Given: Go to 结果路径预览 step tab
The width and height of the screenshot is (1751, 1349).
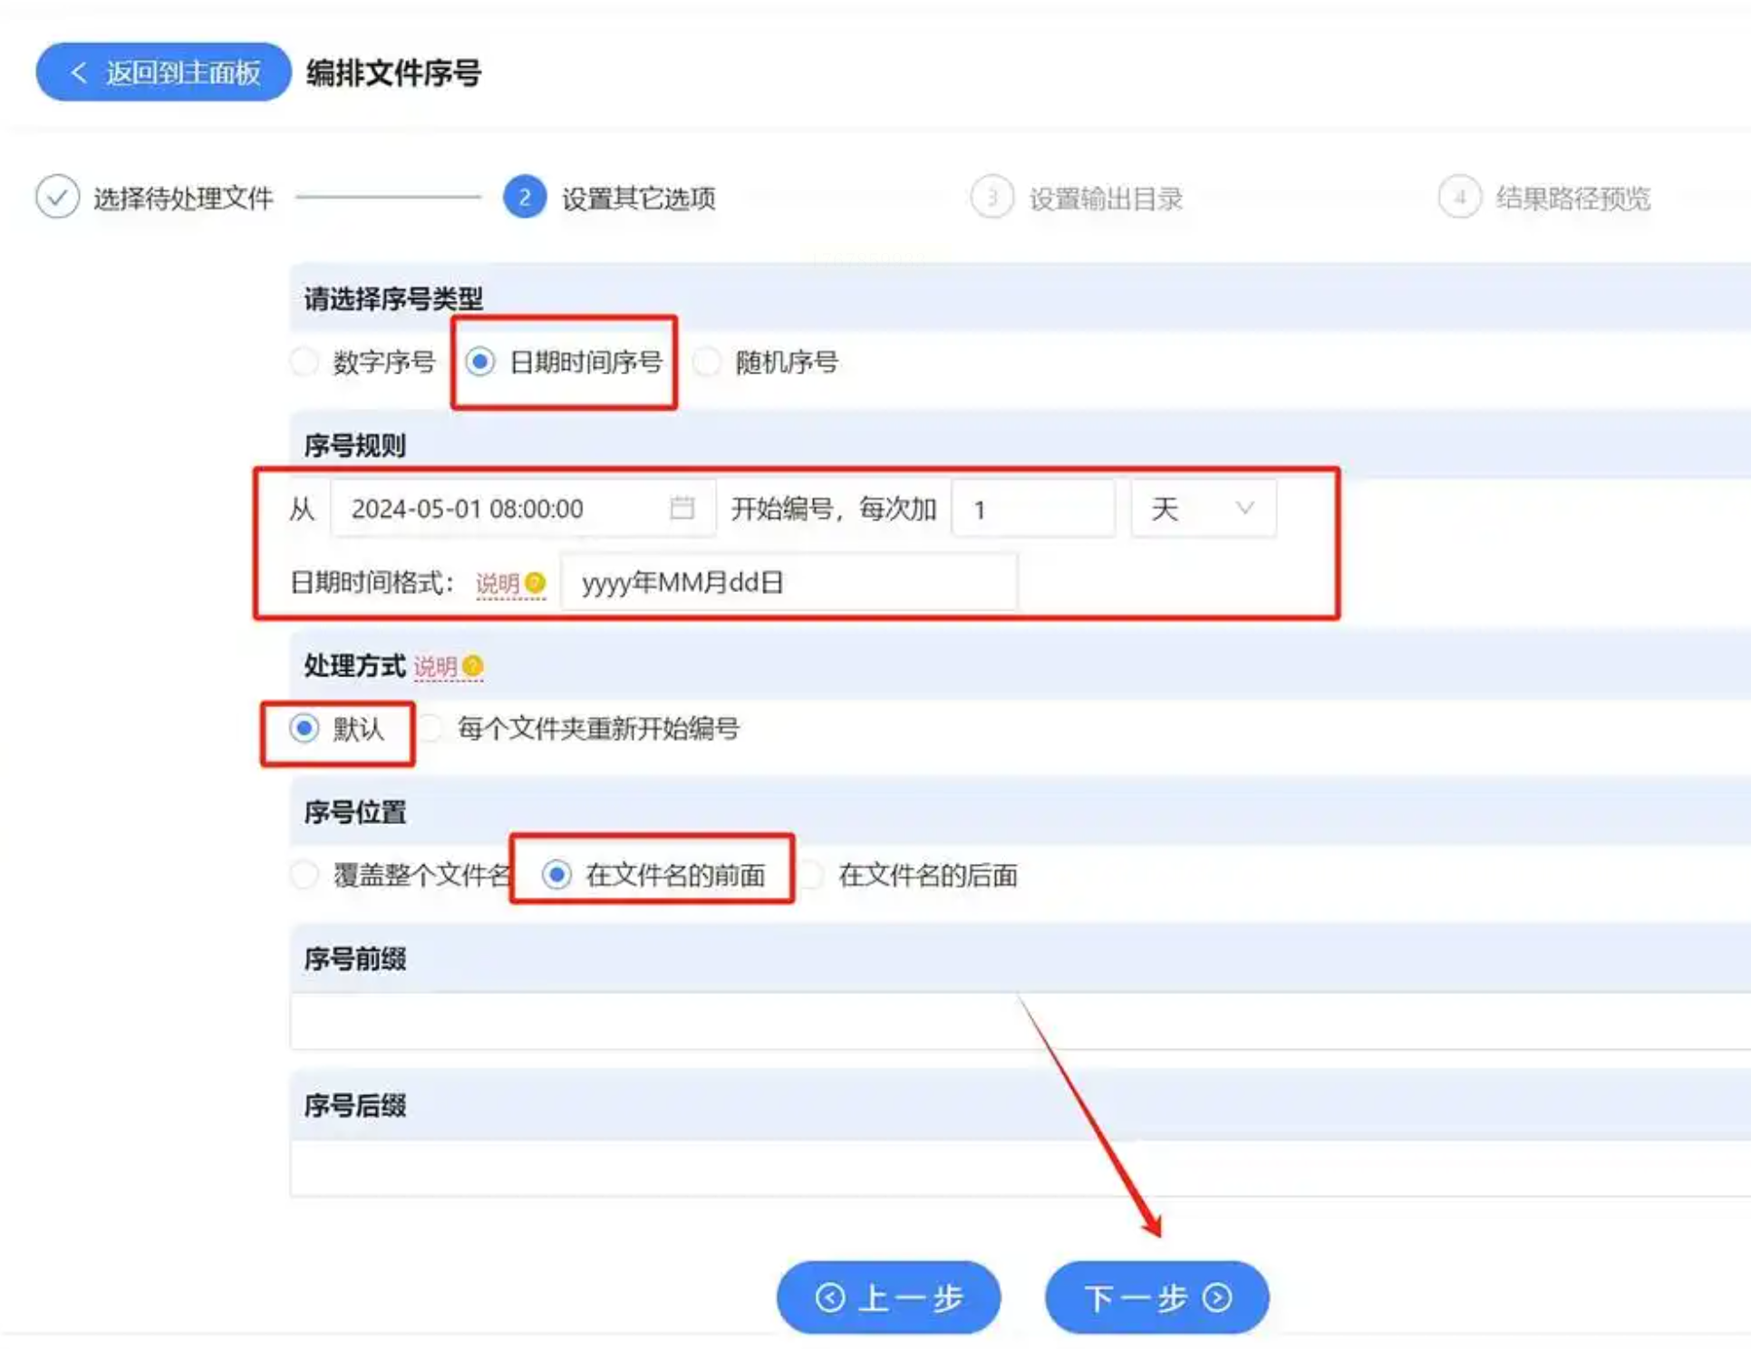Looking at the screenshot, I should (x=1572, y=198).
